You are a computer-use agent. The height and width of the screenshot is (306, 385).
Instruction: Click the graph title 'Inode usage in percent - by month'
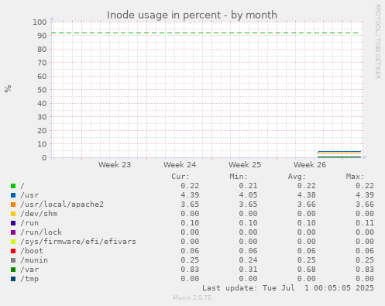[192, 15]
